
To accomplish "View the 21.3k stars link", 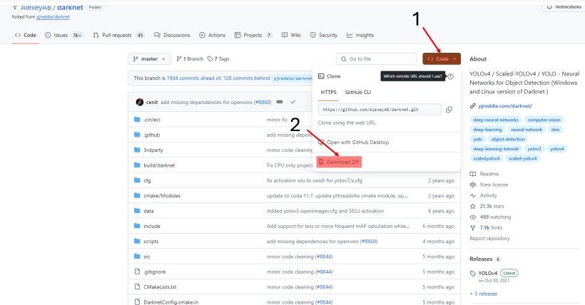I will (487, 206).
